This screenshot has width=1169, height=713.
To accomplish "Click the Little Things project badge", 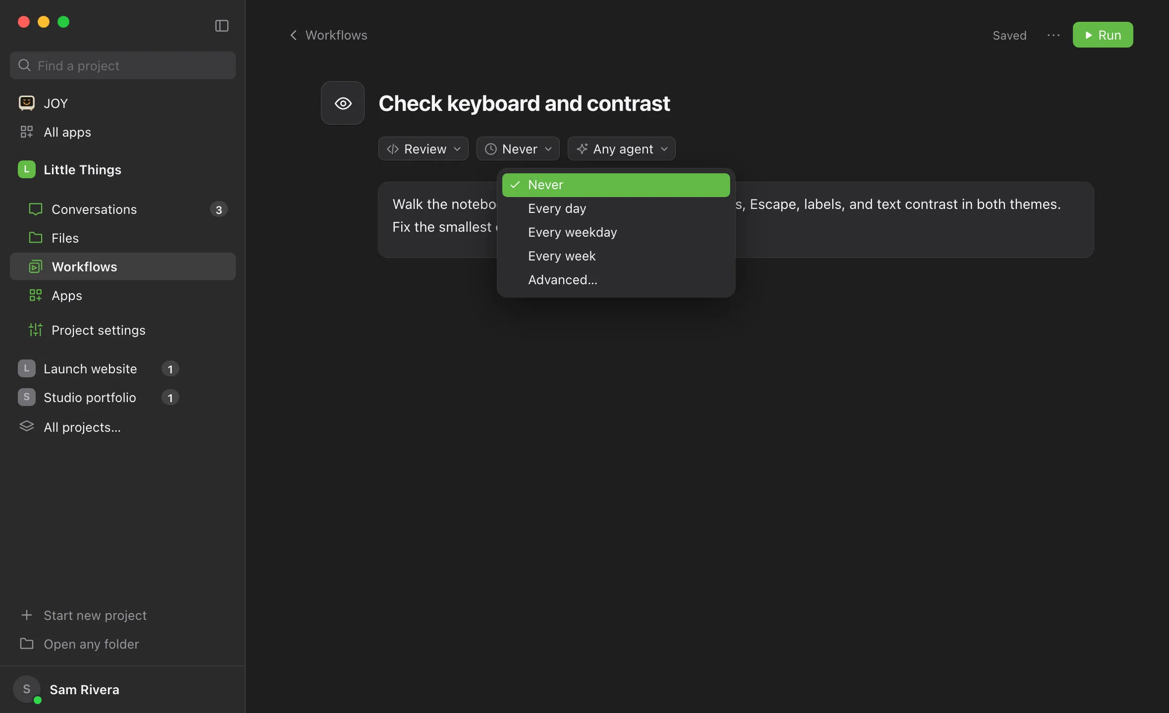I will 27,169.
